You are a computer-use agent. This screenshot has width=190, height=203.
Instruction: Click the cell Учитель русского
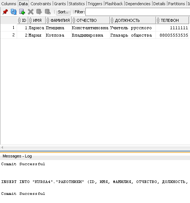pos(132,28)
